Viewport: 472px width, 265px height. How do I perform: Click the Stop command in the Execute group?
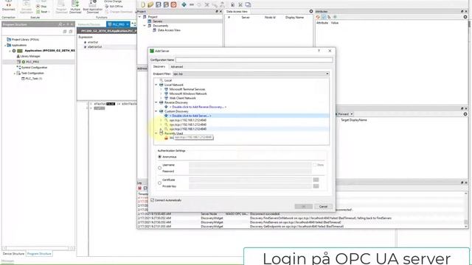coord(41,7)
